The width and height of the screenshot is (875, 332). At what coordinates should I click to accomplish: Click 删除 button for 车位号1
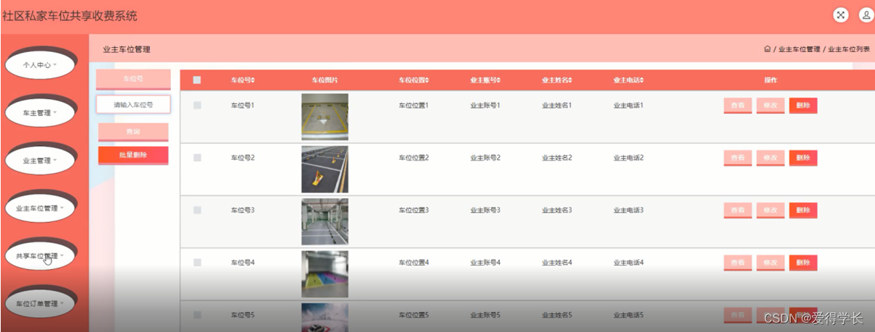click(803, 106)
